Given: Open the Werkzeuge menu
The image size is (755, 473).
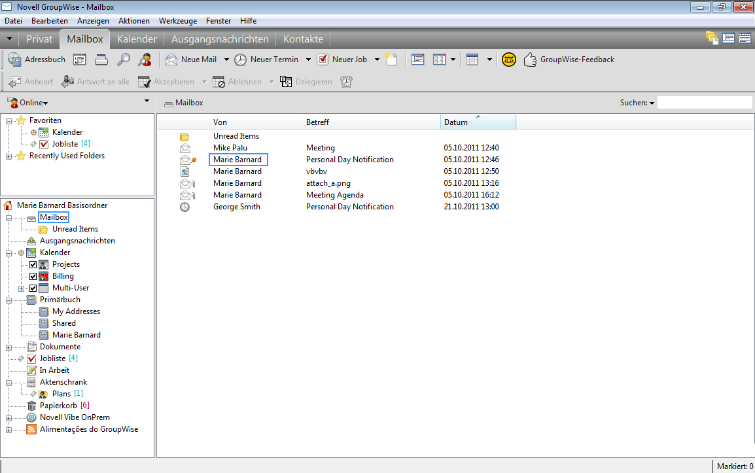Looking at the screenshot, I should [x=178, y=21].
